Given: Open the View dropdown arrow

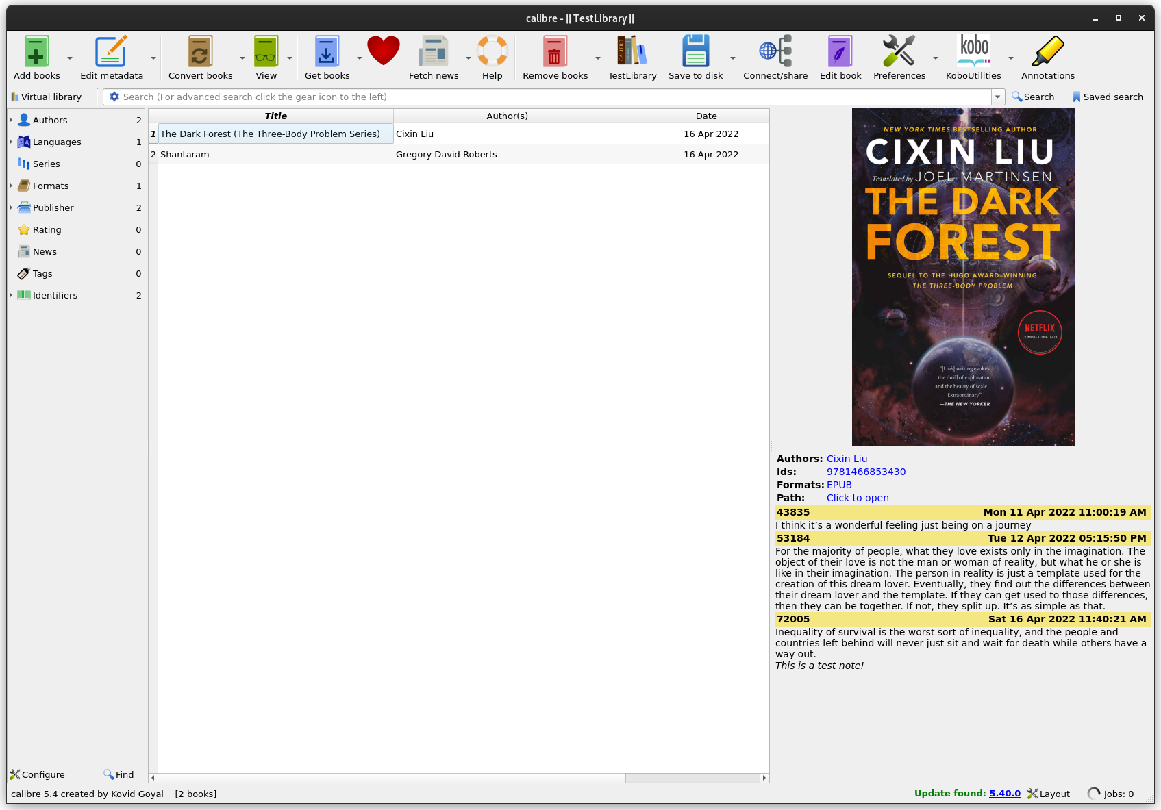Looking at the screenshot, I should (x=290, y=58).
